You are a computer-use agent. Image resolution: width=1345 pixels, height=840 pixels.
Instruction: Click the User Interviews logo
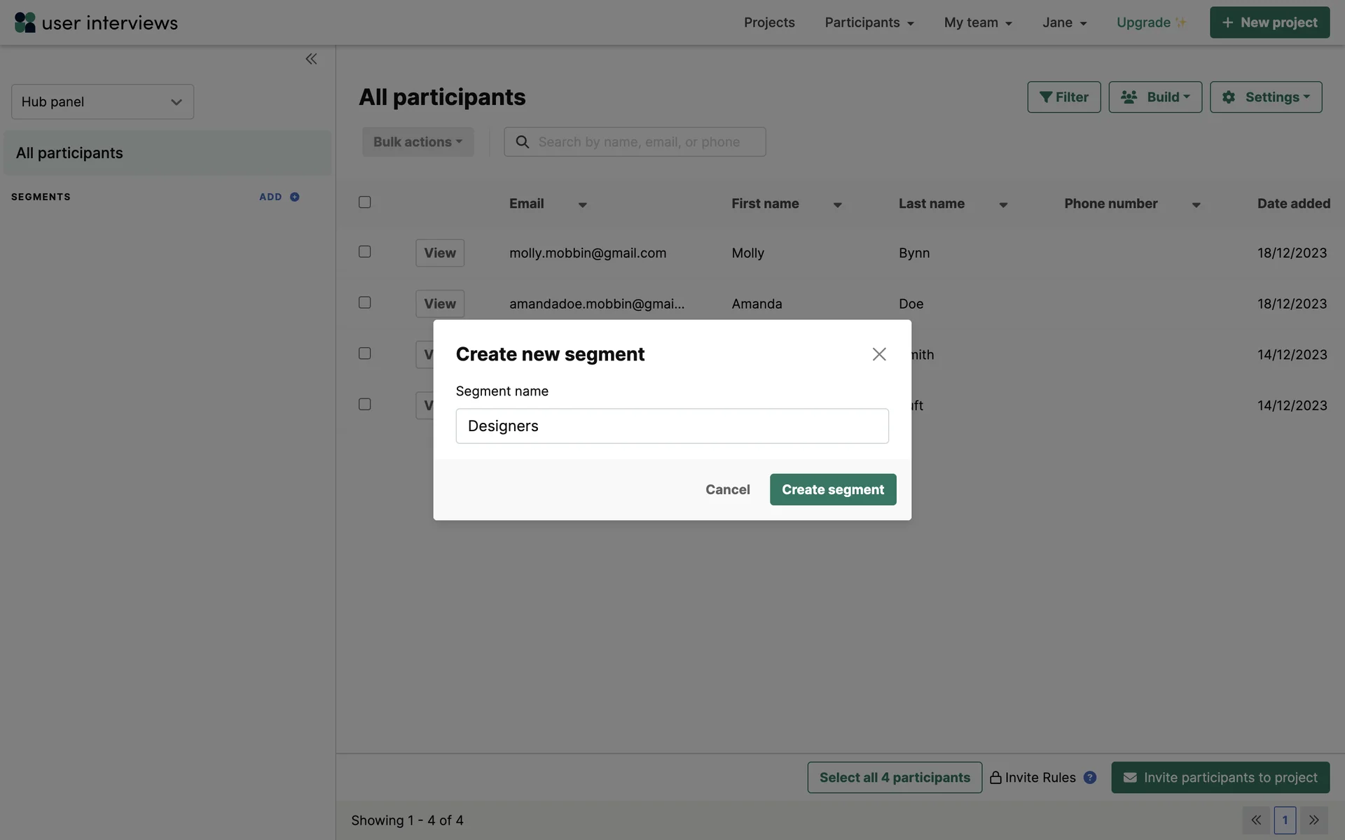[96, 22]
